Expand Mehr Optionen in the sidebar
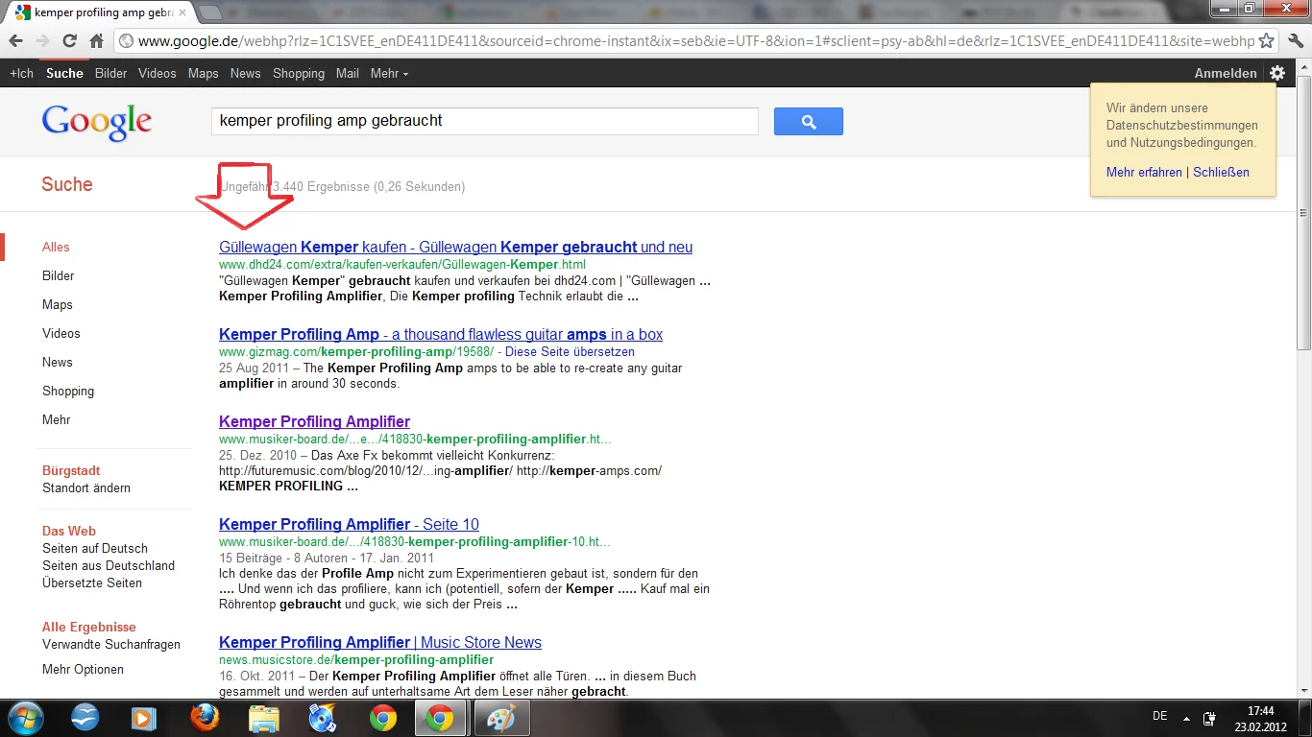1312x737 pixels. (x=83, y=669)
